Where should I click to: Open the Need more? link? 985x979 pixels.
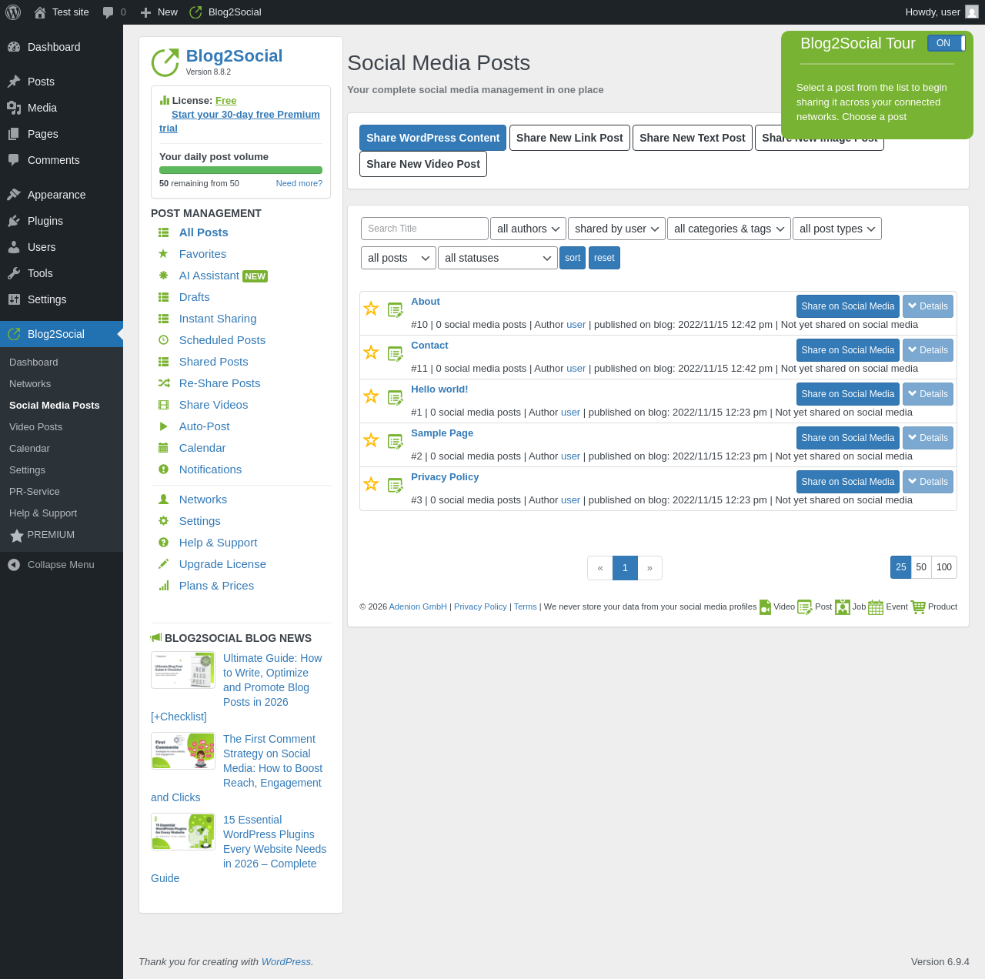click(x=299, y=183)
